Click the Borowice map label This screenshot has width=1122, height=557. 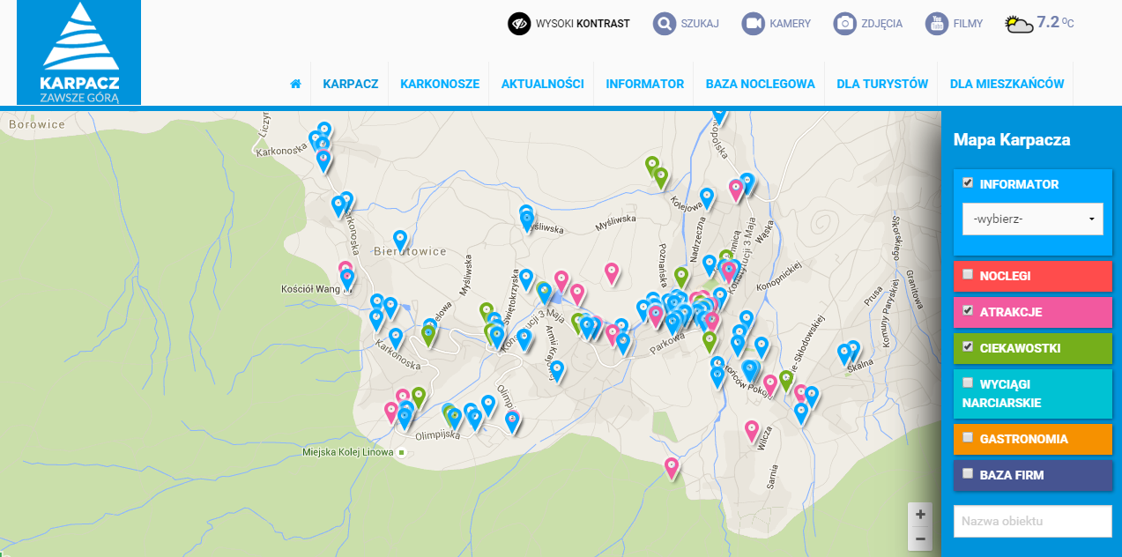[x=37, y=124]
